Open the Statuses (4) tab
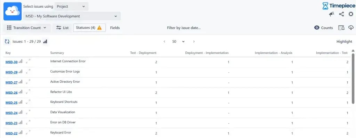 (89, 28)
